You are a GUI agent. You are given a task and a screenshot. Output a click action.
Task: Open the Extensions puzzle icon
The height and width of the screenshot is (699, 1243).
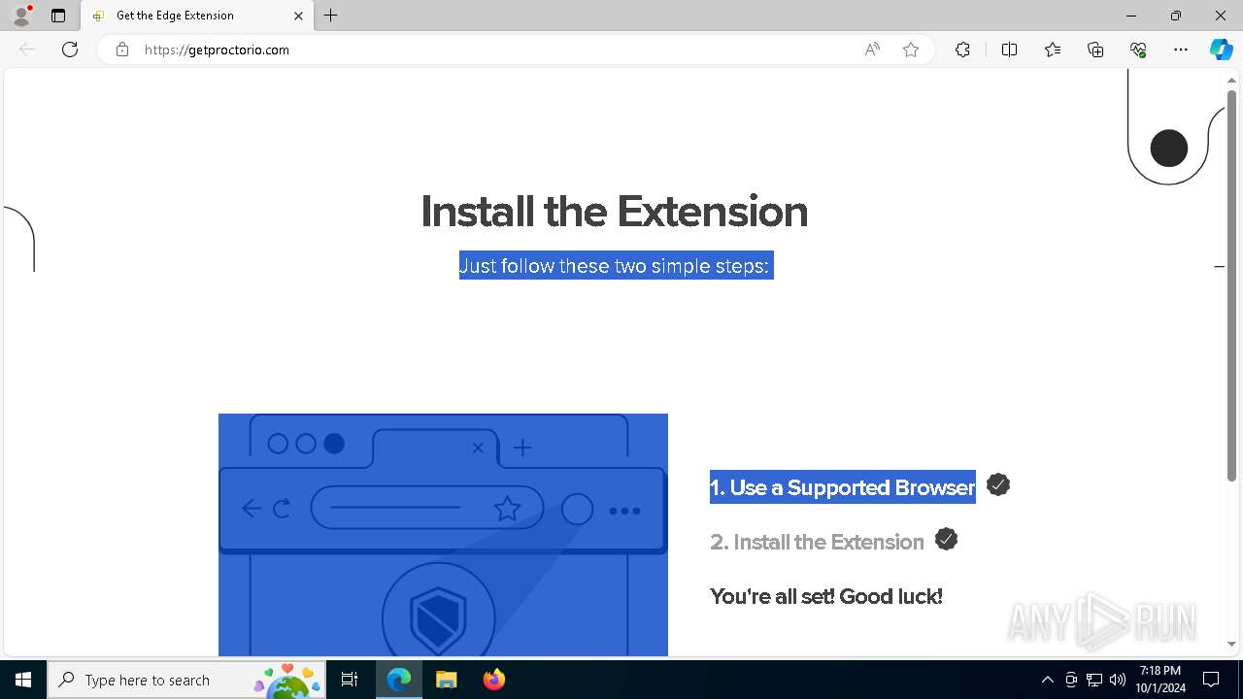[x=962, y=50]
